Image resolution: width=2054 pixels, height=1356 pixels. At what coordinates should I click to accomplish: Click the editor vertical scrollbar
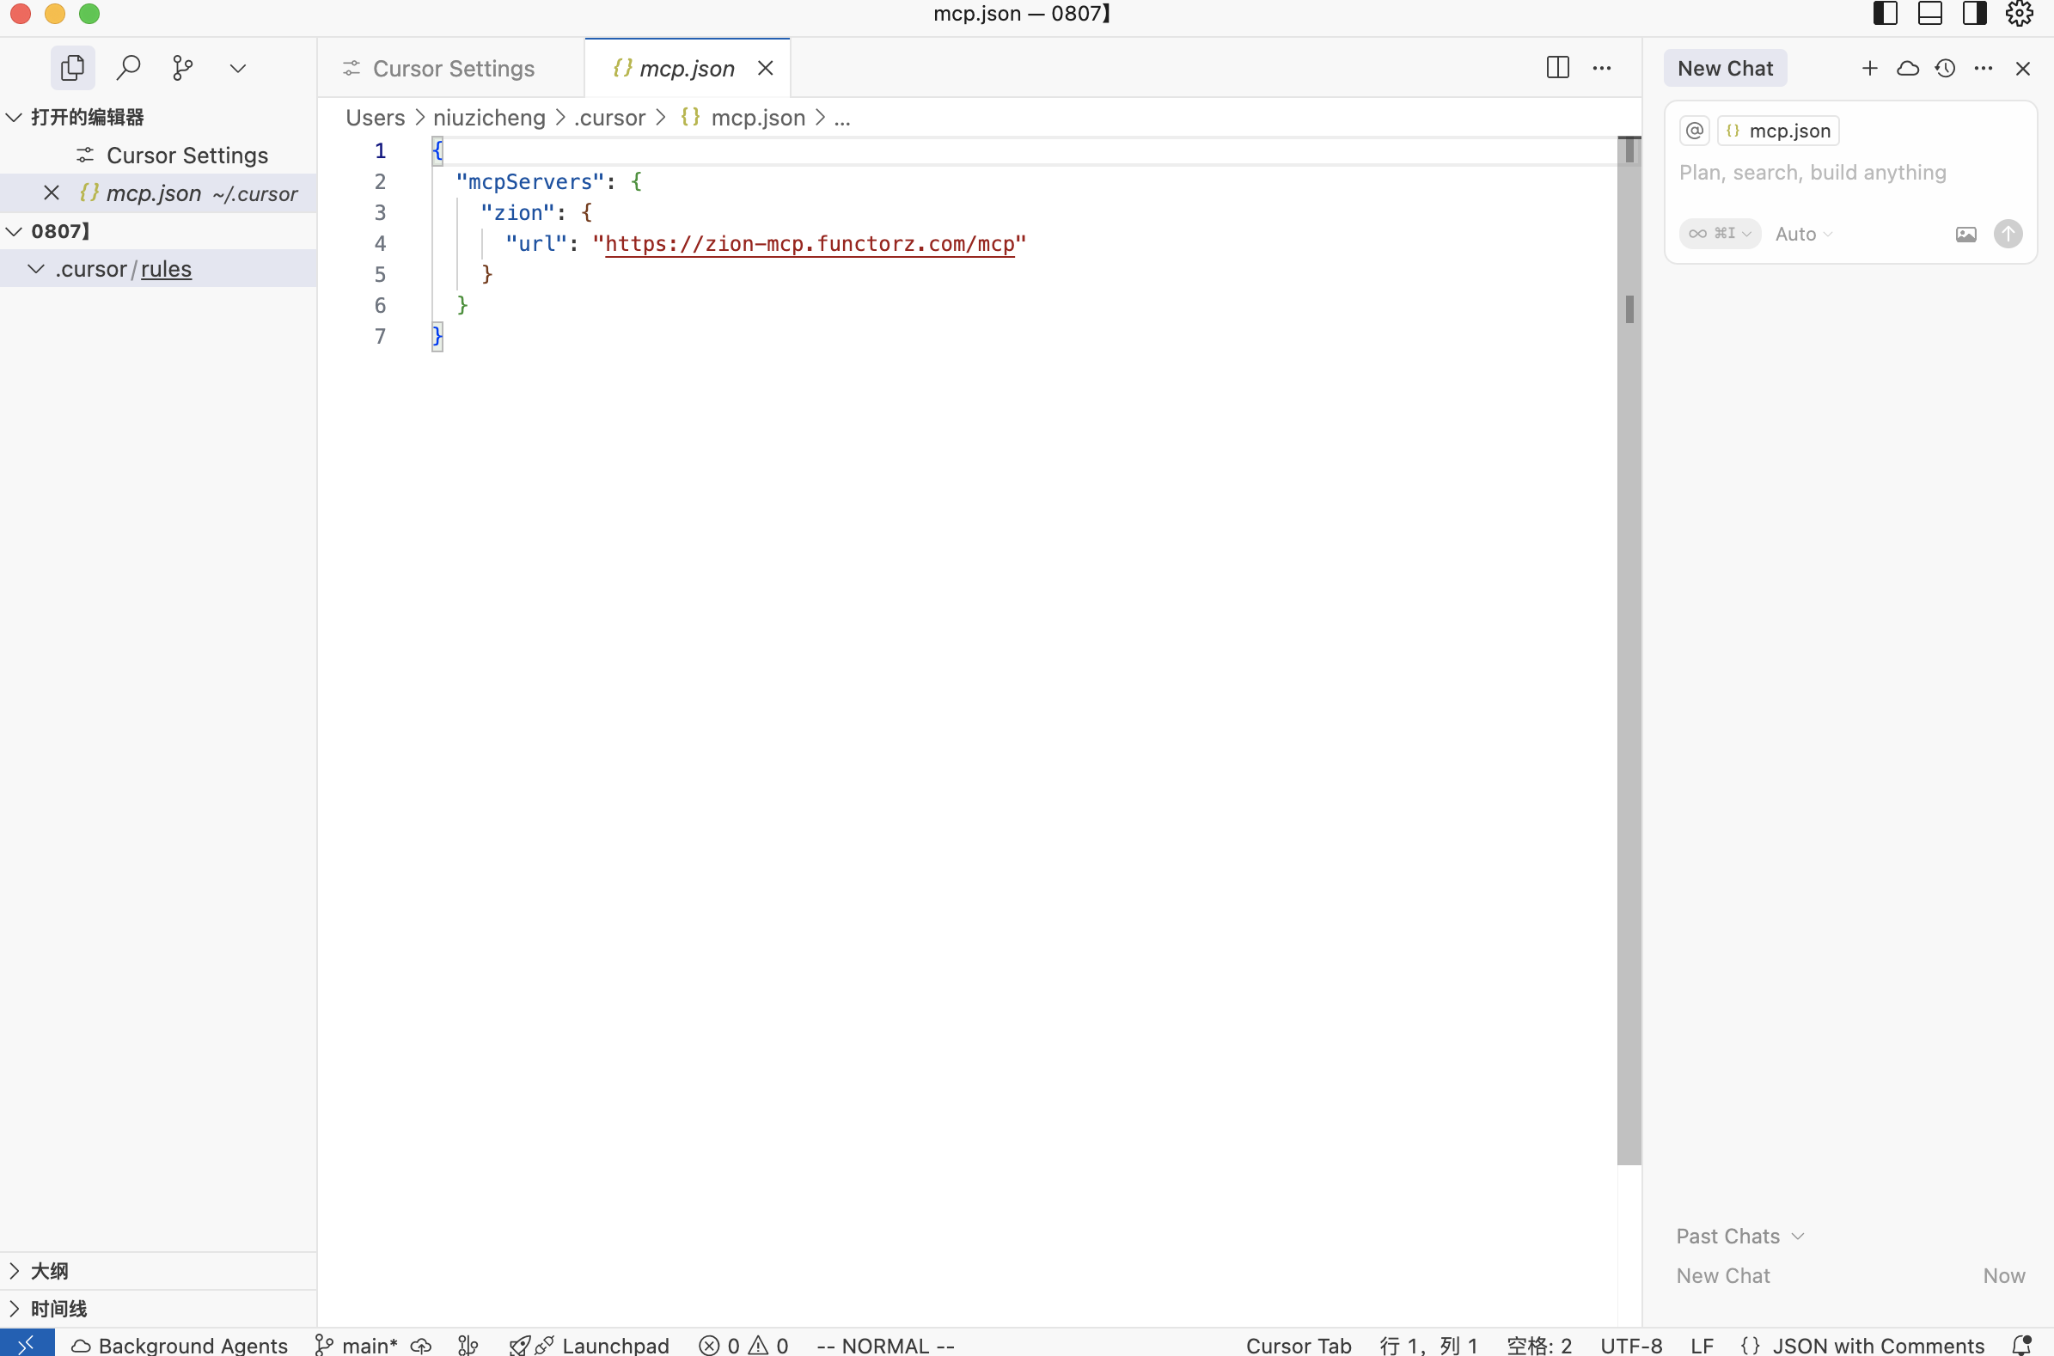pos(1629,651)
